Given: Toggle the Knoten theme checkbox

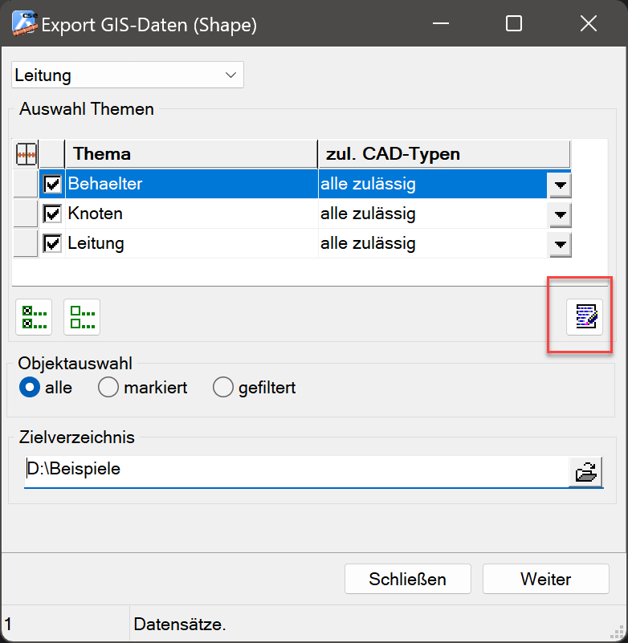Looking at the screenshot, I should pos(53,214).
